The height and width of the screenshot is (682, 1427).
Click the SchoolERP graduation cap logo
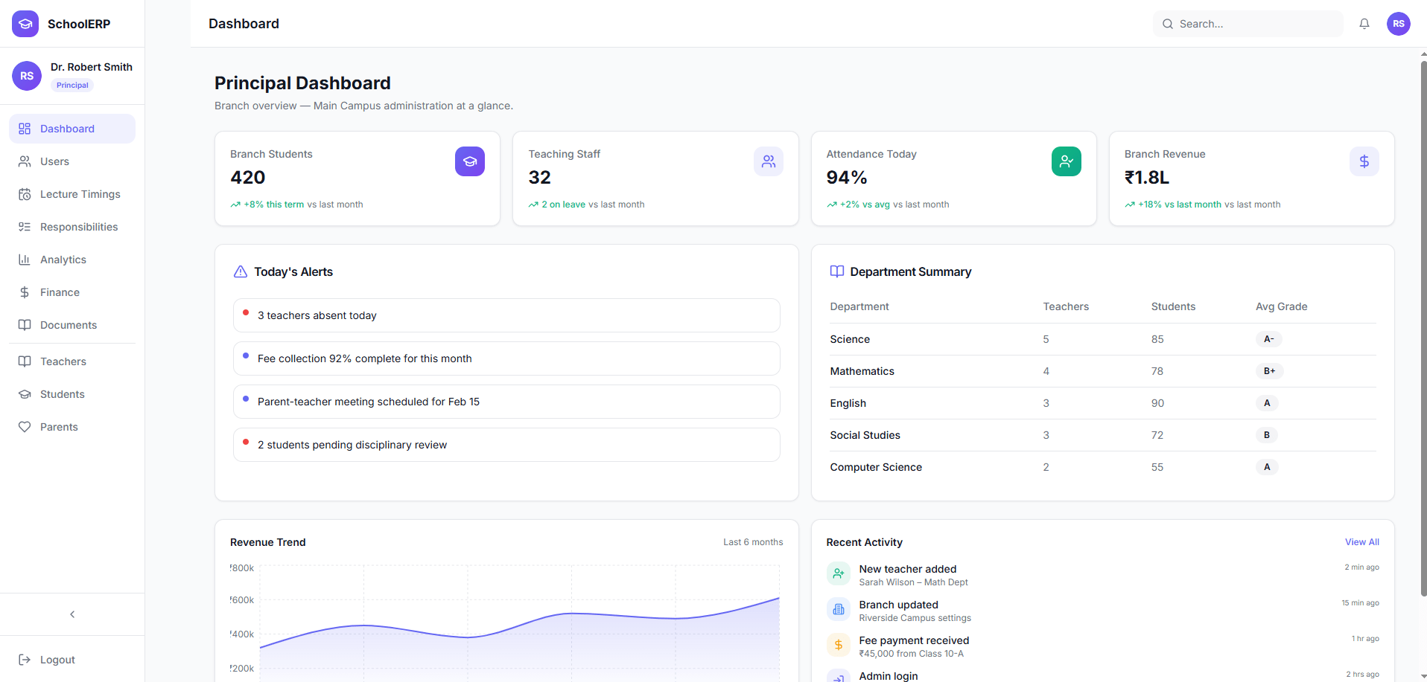click(25, 24)
